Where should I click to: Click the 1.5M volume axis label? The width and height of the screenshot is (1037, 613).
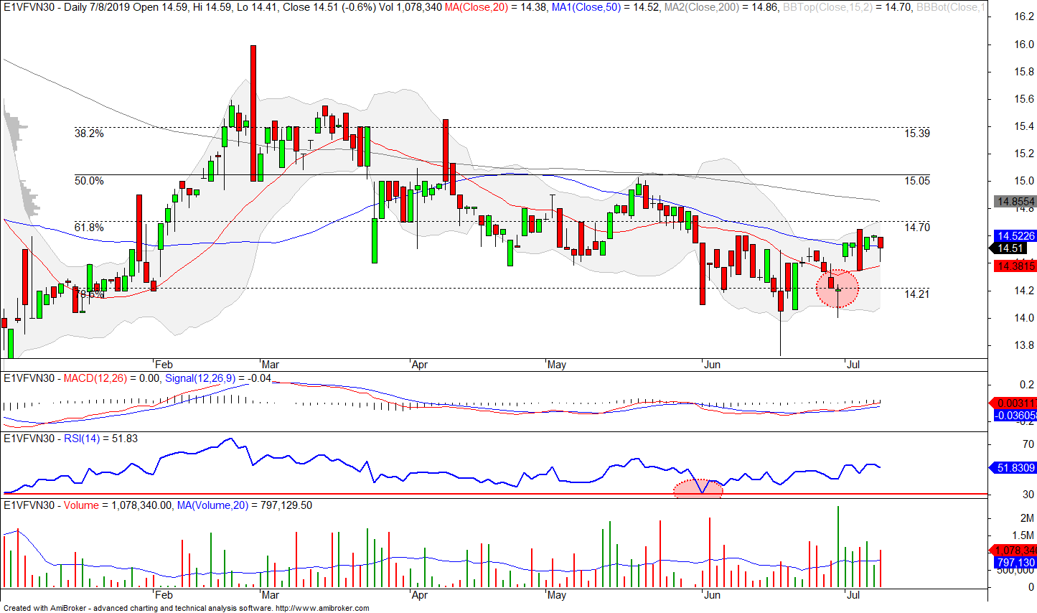[x=1023, y=535]
